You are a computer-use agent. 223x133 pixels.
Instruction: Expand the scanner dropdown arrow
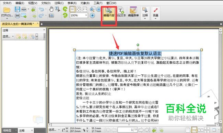pyautogui.click(x=28, y=9)
